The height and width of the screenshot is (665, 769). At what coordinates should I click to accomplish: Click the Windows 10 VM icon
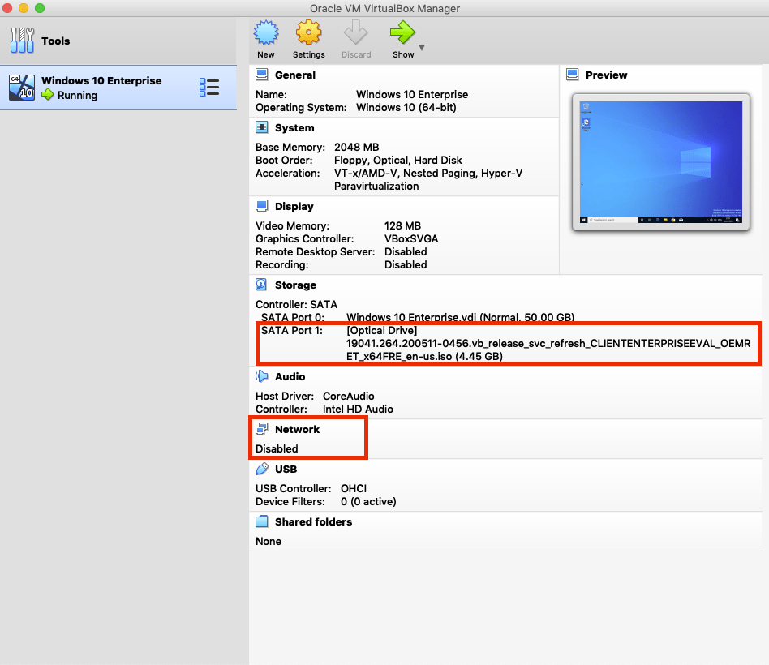click(22, 88)
